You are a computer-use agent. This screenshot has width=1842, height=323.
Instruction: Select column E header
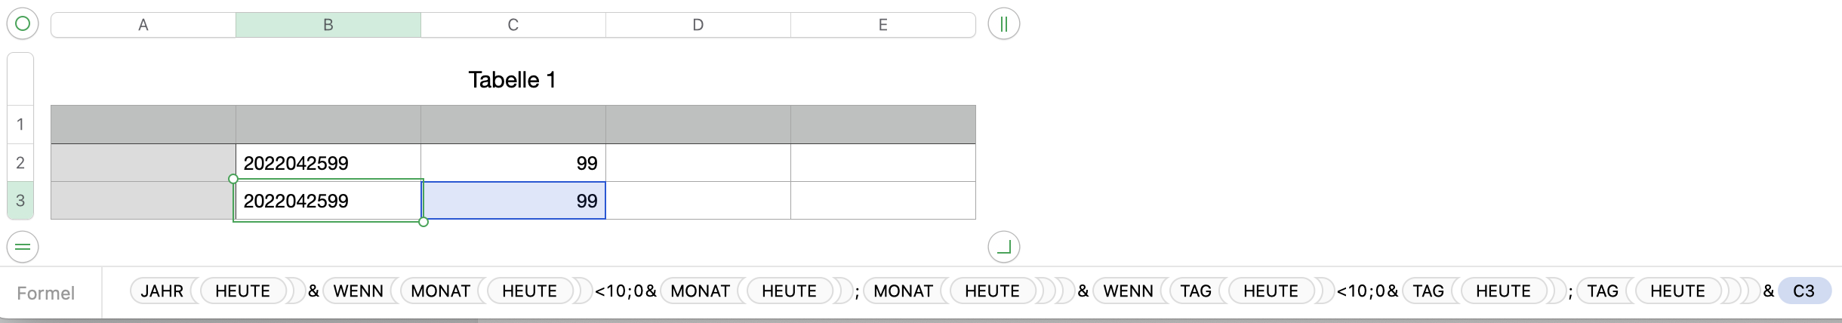882,25
